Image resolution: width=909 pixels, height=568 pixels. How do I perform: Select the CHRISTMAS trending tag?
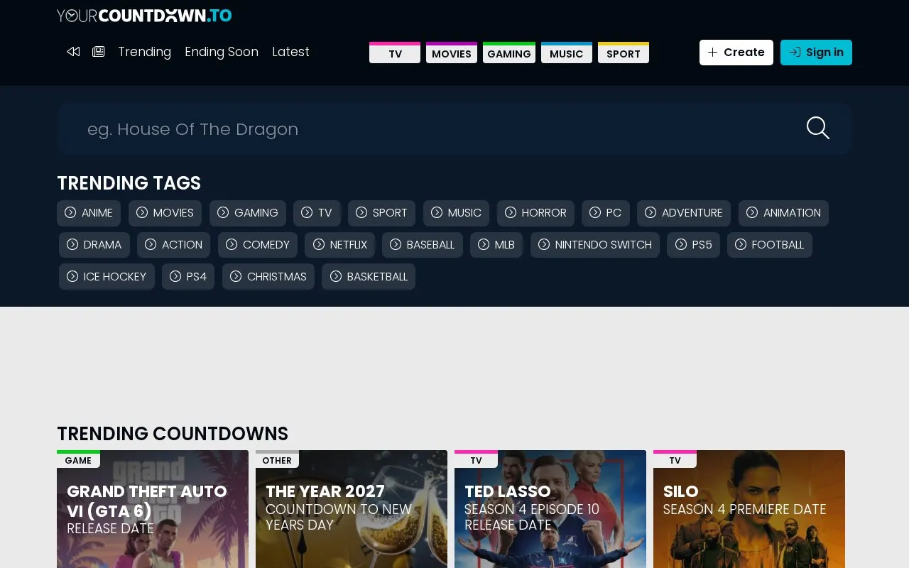point(268,277)
